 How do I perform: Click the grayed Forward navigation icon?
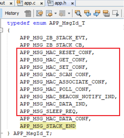pos(62,13)
